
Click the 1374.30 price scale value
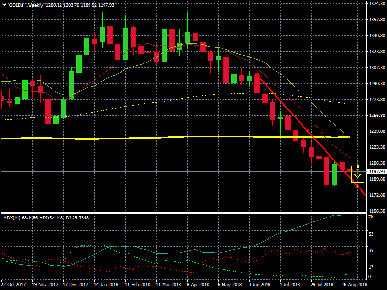point(376,4)
